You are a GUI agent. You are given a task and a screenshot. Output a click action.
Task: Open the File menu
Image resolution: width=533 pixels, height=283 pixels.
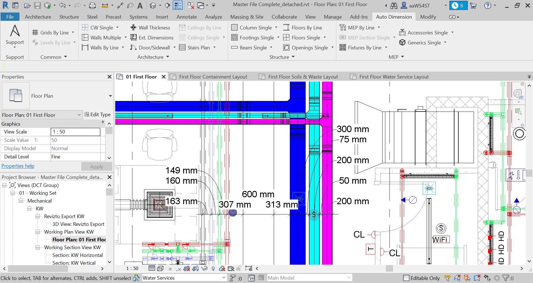[10, 17]
